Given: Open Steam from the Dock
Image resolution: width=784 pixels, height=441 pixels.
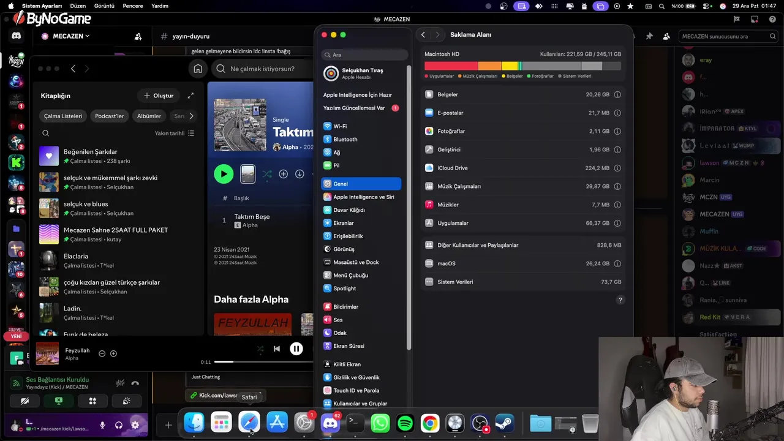Looking at the screenshot, I should [x=504, y=423].
